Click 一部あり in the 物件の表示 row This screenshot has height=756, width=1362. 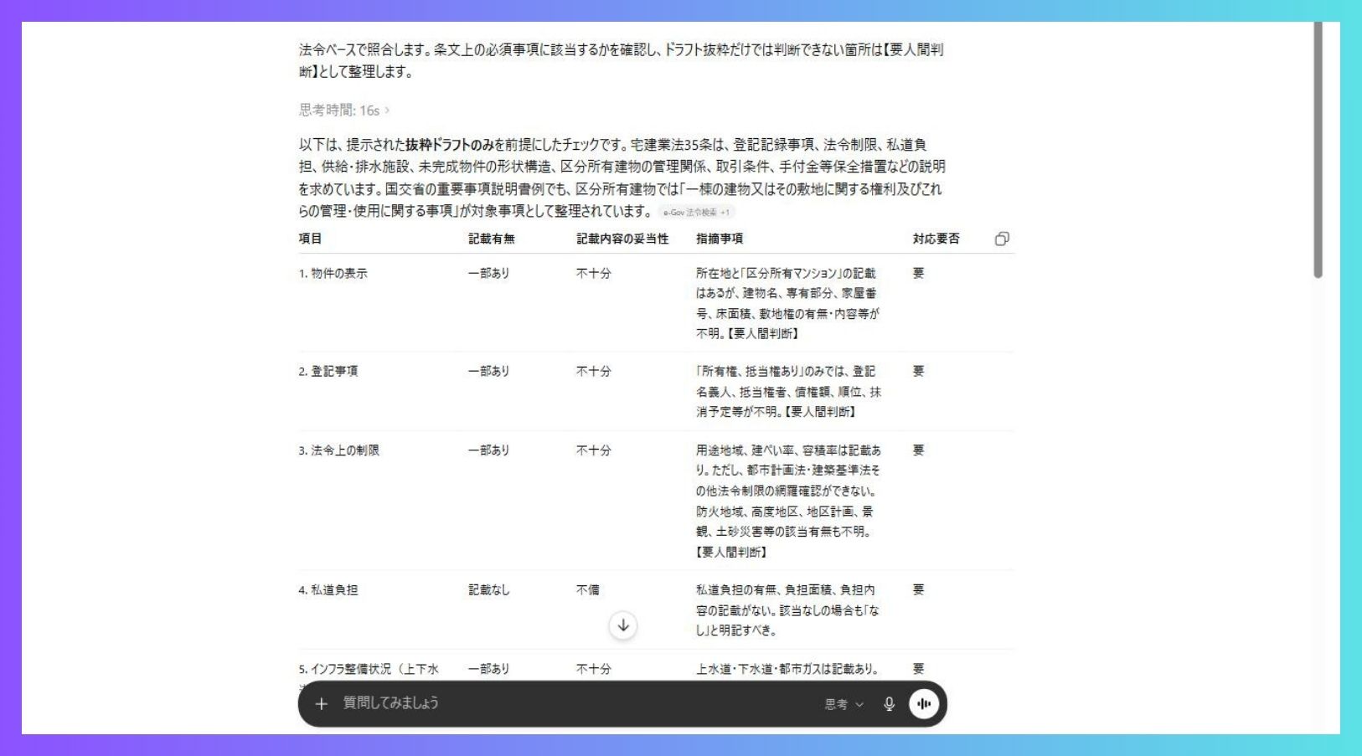coord(489,273)
